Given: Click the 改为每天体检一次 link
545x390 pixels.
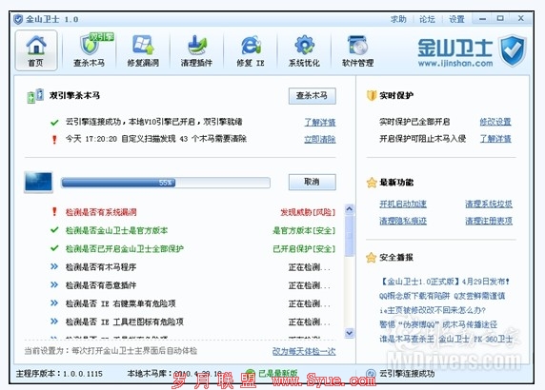Looking at the screenshot, I should 304,351.
